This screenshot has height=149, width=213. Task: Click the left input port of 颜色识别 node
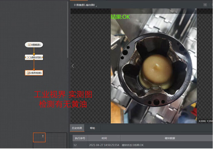25,58
